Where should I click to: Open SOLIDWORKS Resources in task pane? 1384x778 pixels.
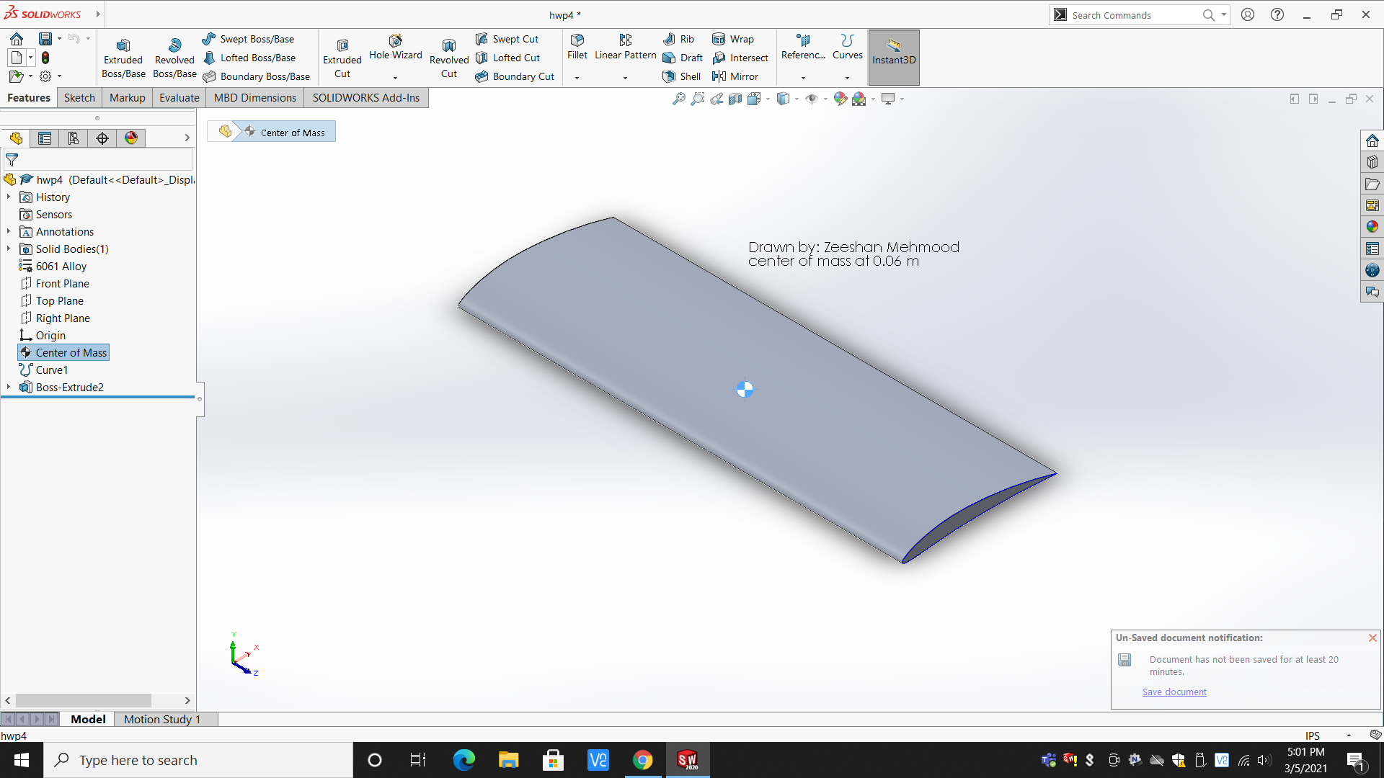1372,140
